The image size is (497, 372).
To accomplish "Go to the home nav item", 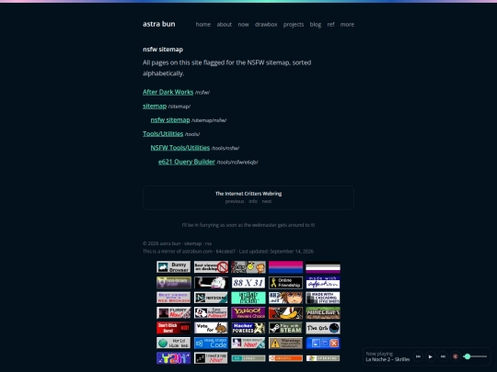I will point(203,25).
